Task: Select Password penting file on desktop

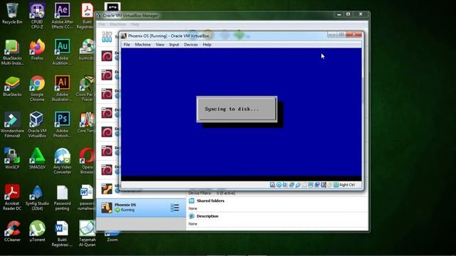Action: click(62, 198)
